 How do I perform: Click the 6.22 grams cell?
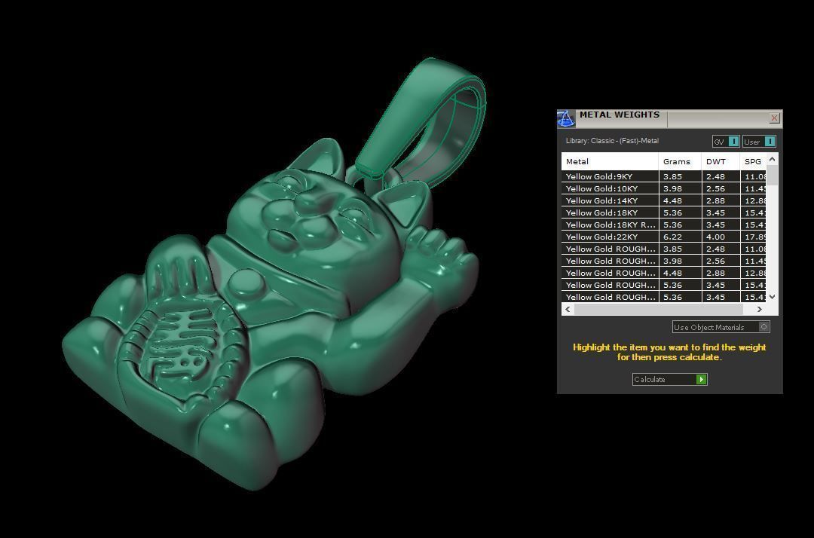coord(680,237)
